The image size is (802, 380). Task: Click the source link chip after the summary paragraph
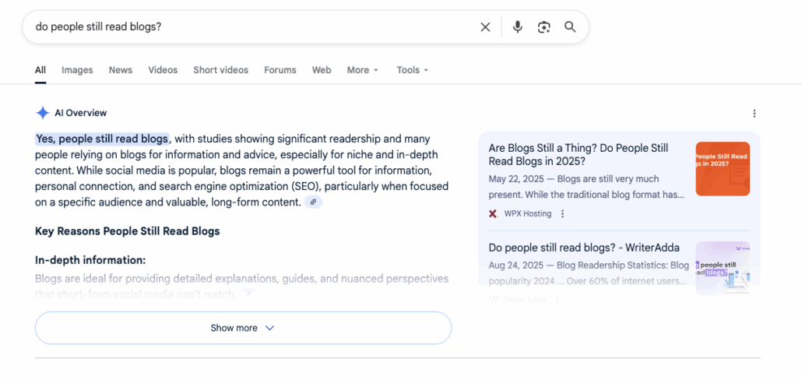tap(313, 202)
